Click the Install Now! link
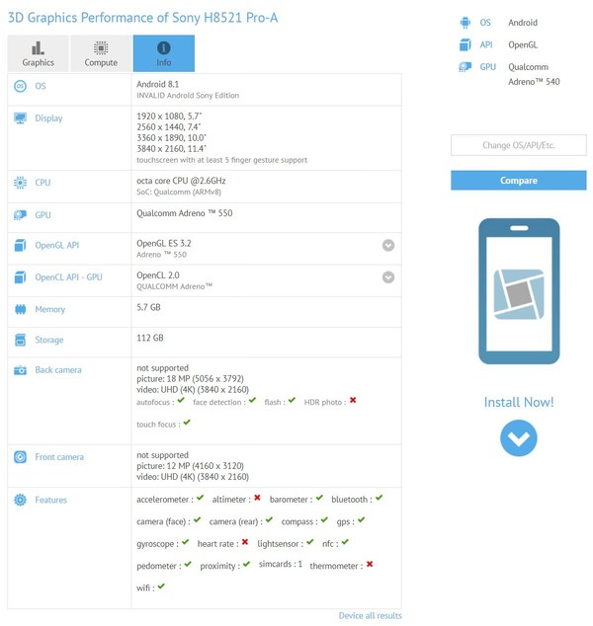593x626 pixels. click(519, 403)
